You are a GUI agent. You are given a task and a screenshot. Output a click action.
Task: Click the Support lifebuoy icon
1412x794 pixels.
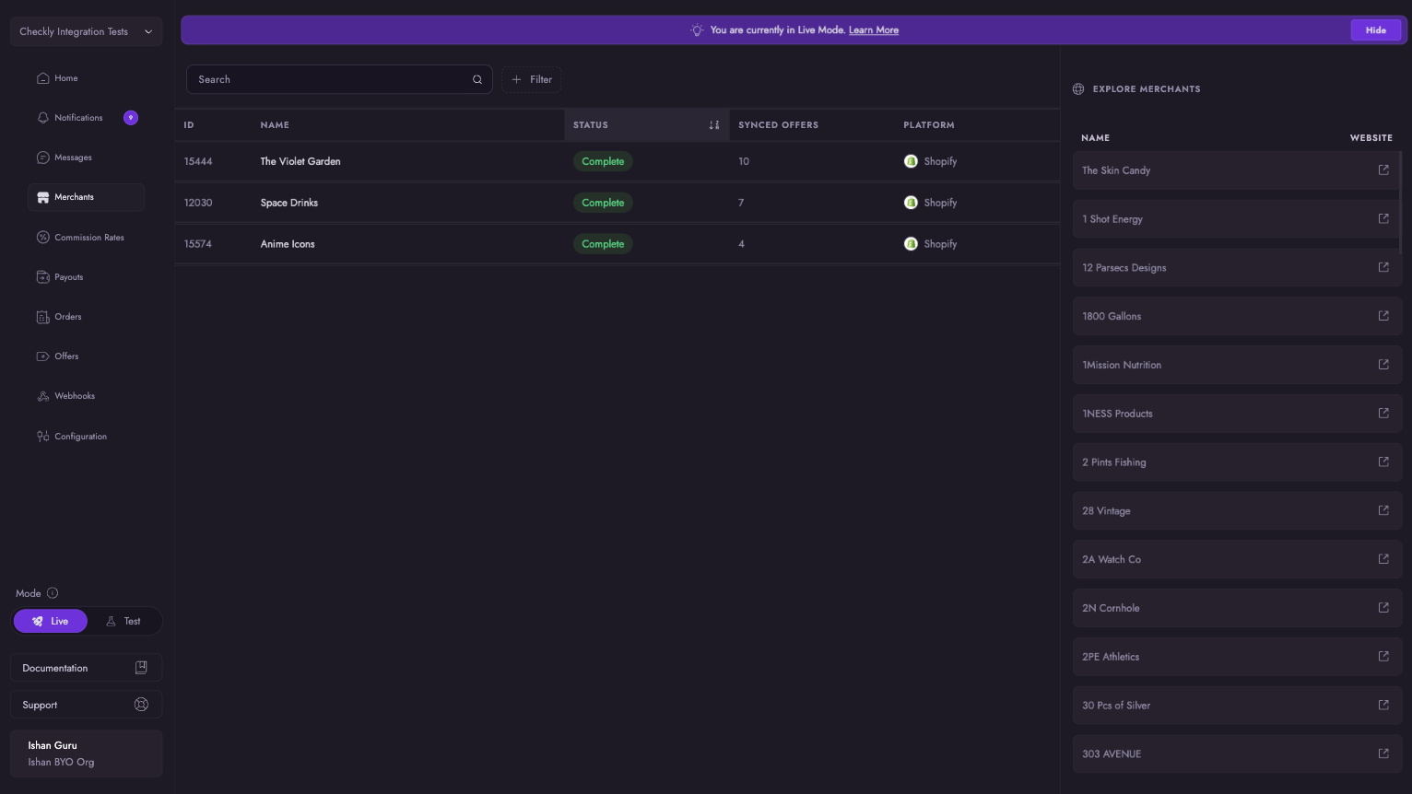coord(141,705)
